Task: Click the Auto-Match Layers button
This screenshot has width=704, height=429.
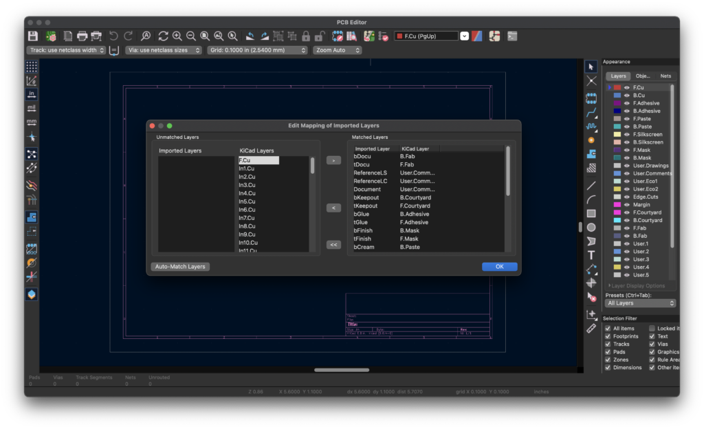Action: point(180,267)
